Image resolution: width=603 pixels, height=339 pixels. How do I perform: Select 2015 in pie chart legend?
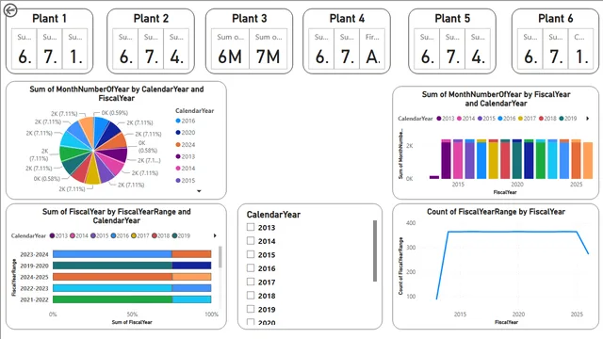click(x=186, y=181)
